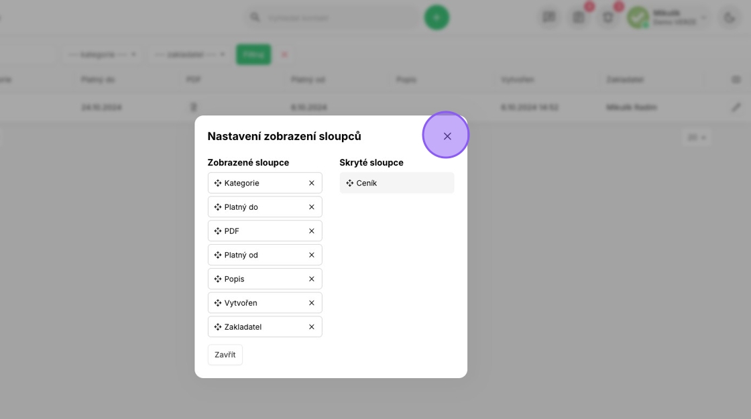Image resolution: width=751 pixels, height=419 pixels.
Task: Close the column settings dialog with X
Action: pyautogui.click(x=447, y=137)
